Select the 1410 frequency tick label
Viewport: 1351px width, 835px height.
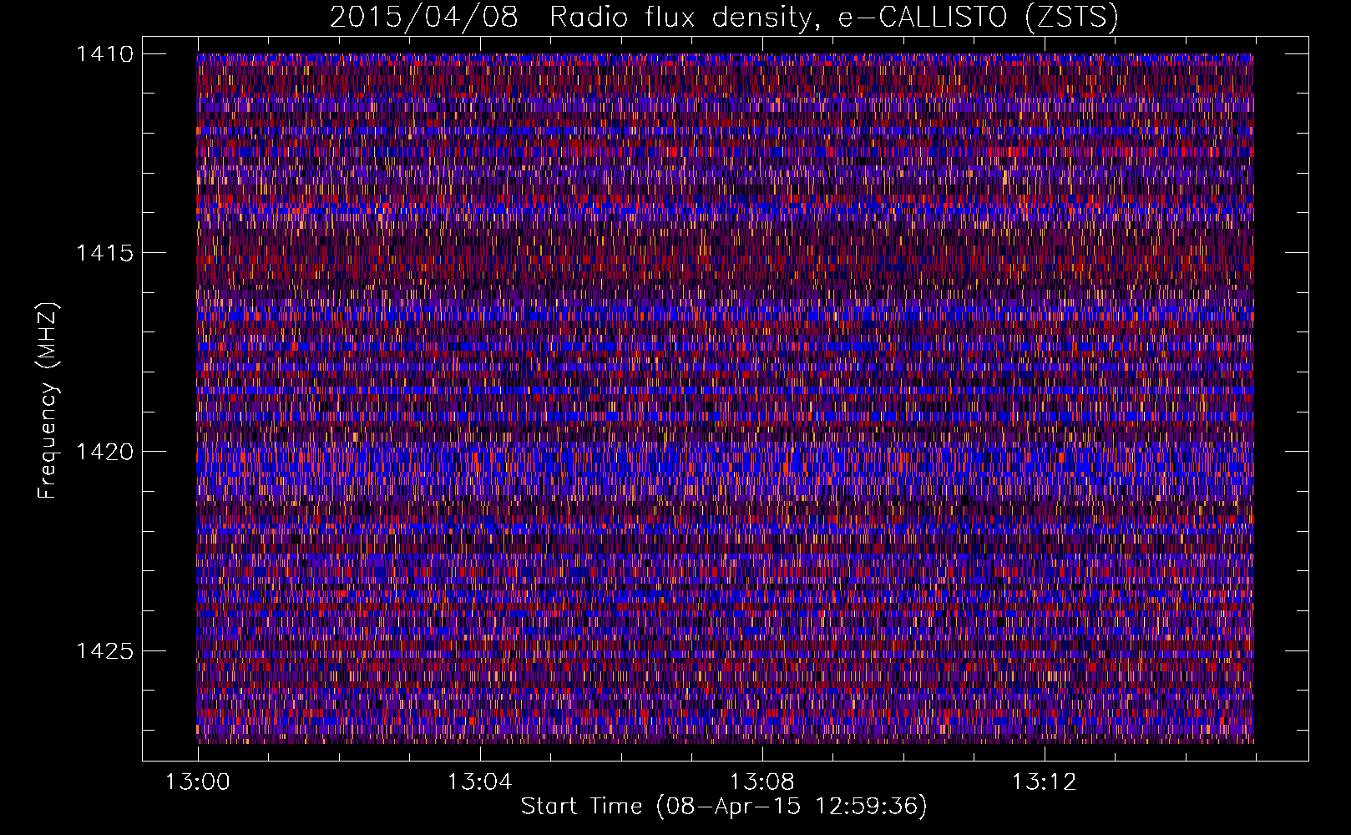tap(104, 54)
